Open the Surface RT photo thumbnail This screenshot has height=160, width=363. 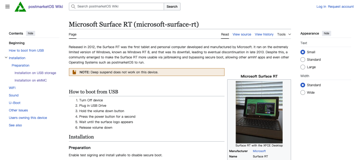pyautogui.click(x=259, y=112)
